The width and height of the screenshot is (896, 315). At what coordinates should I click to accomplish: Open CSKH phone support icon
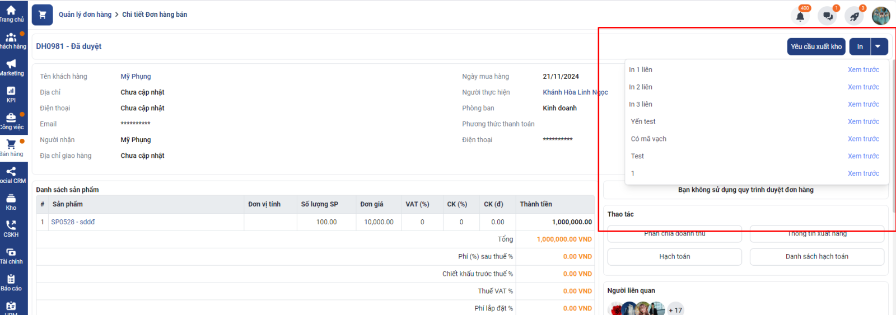point(11,225)
